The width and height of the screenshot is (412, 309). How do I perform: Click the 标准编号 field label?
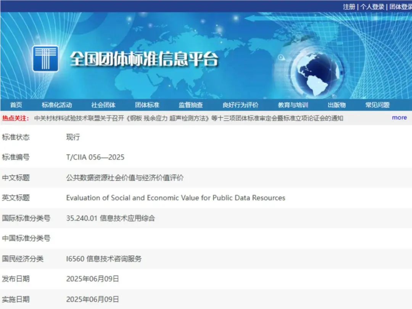click(16, 157)
